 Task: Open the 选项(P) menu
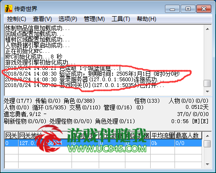pos(68,19)
